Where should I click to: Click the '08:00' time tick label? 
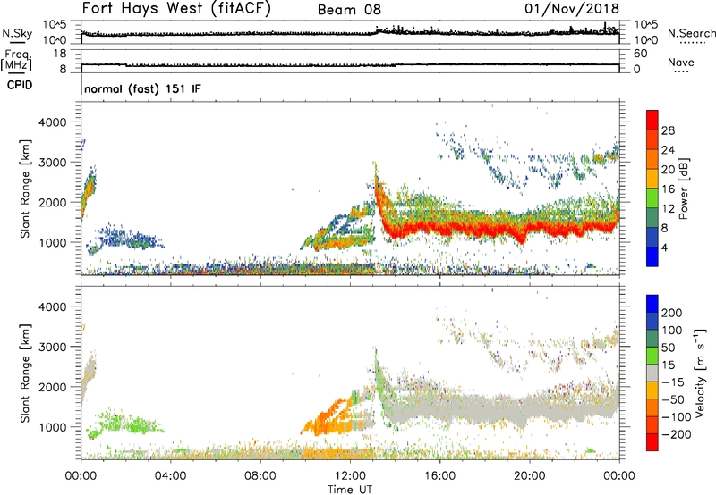pyautogui.click(x=260, y=476)
